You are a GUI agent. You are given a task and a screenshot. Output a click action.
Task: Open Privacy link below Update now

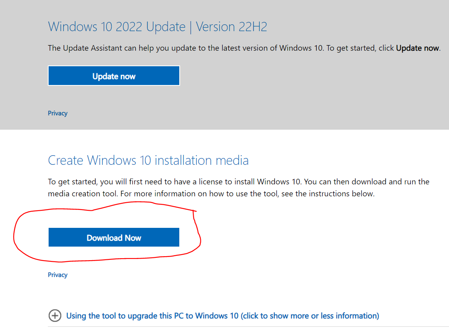[x=57, y=113]
